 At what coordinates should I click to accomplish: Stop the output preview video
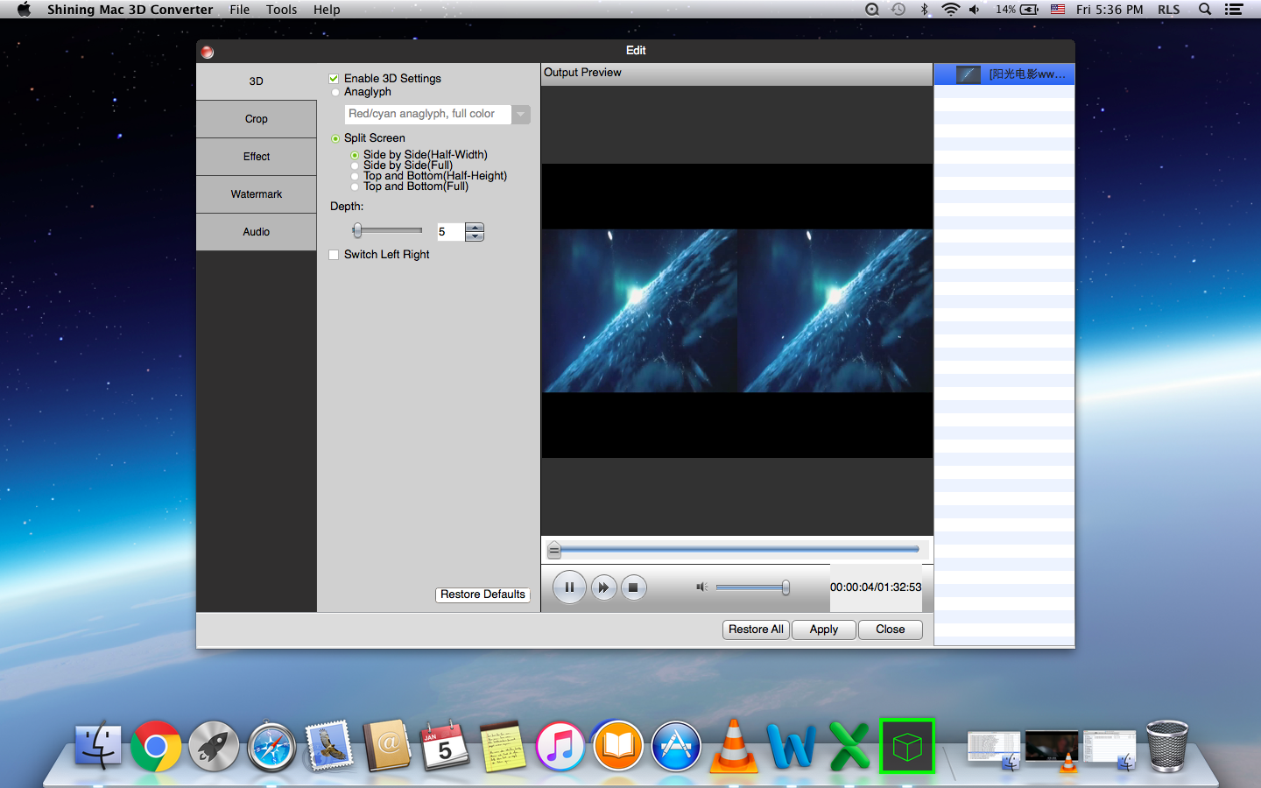[x=633, y=587]
